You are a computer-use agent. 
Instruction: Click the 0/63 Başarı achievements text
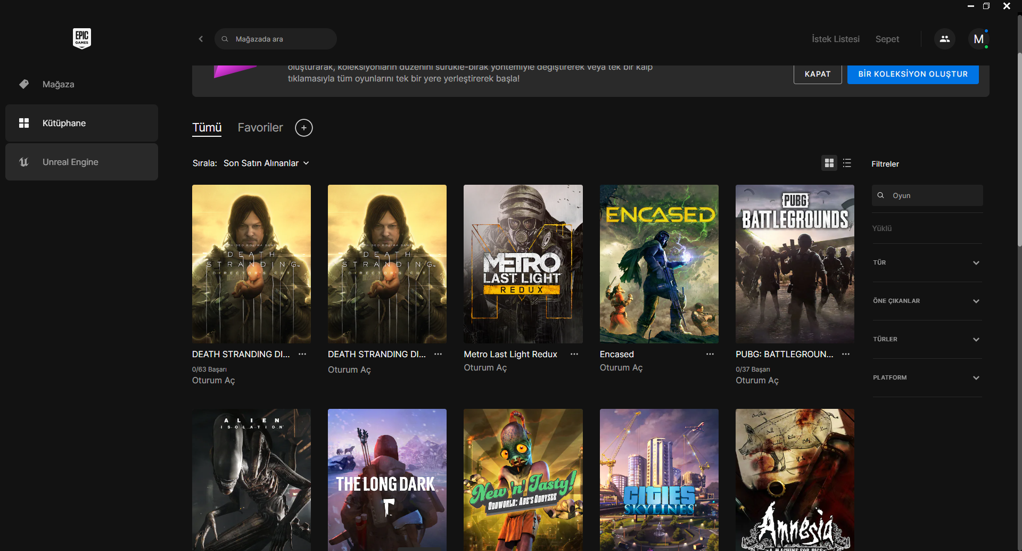(209, 369)
